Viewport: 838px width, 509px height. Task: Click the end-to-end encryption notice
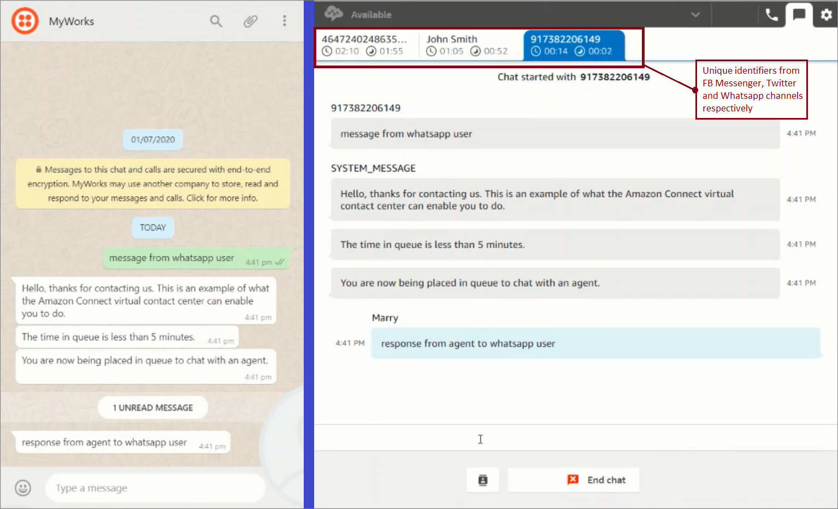pyautogui.click(x=153, y=184)
